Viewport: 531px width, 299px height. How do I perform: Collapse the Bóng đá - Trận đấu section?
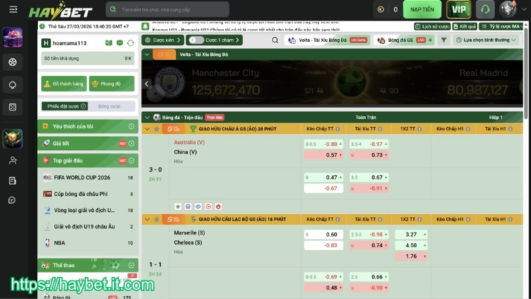[x=147, y=118]
